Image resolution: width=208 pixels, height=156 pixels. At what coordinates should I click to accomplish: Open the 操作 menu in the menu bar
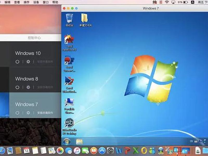point(27,2)
